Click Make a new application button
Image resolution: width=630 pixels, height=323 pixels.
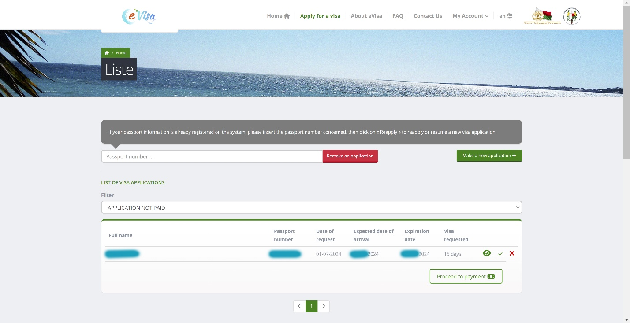coord(489,156)
